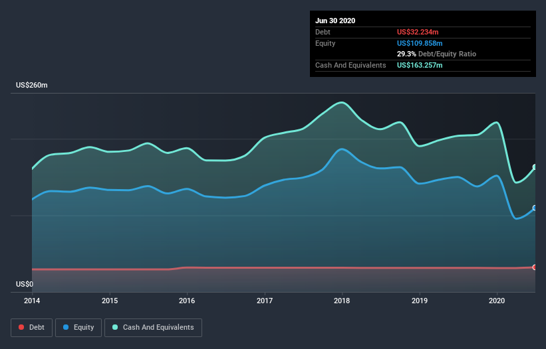This screenshot has width=546, height=349.
Task: Click the blue Equity endpoint marker
Action: pos(535,208)
